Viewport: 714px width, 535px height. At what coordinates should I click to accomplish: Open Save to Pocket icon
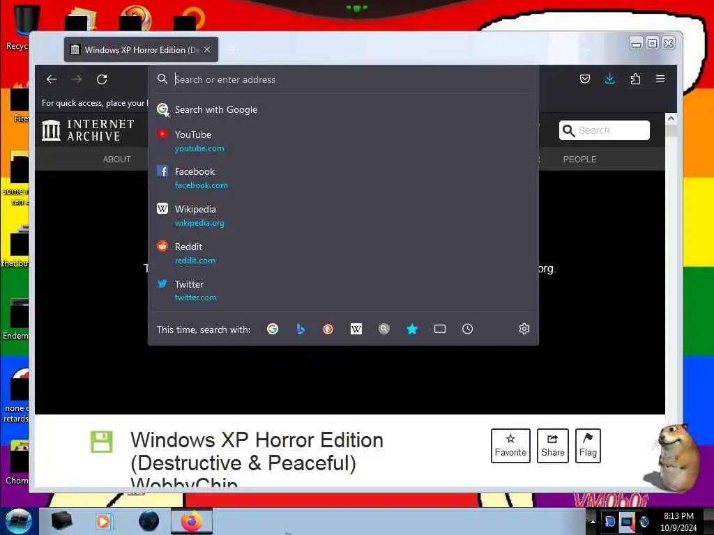point(585,79)
